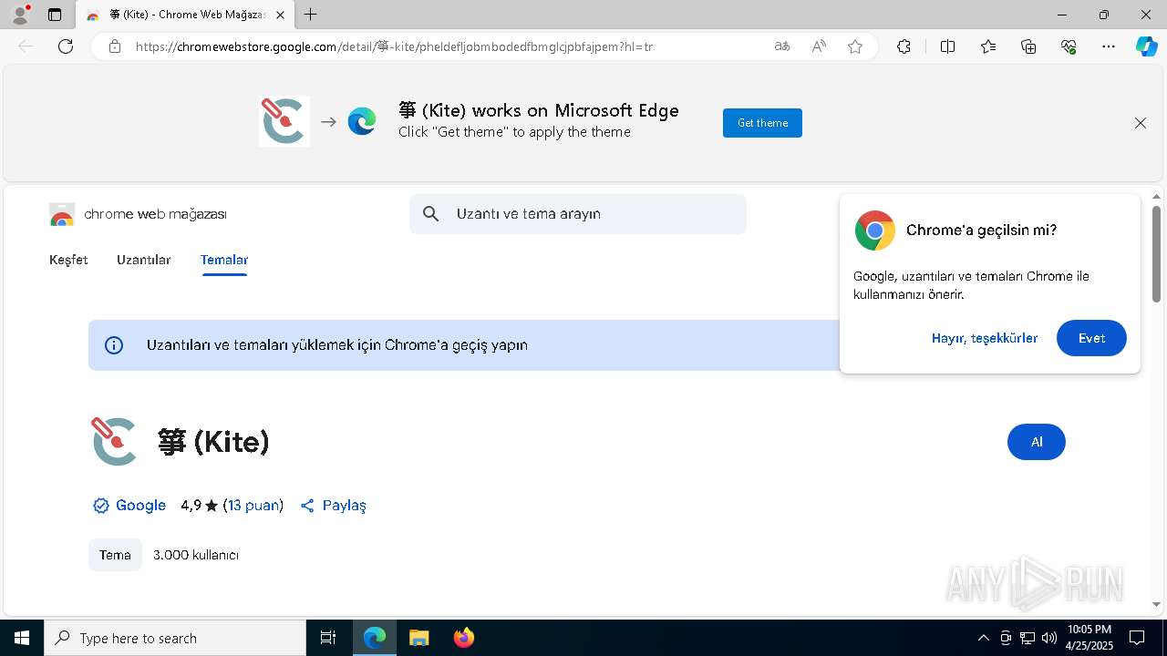Click Hayır, teşekkürler in Chrome popup
The height and width of the screenshot is (656, 1167).
click(x=985, y=338)
